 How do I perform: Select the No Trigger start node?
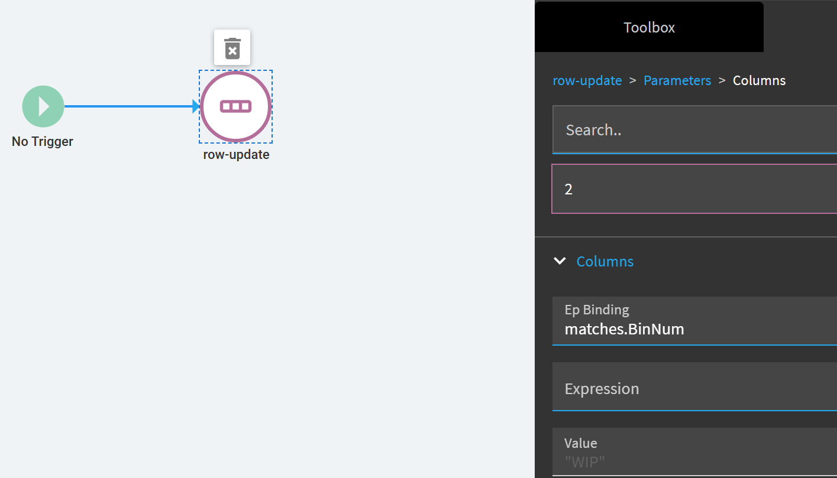coord(43,106)
